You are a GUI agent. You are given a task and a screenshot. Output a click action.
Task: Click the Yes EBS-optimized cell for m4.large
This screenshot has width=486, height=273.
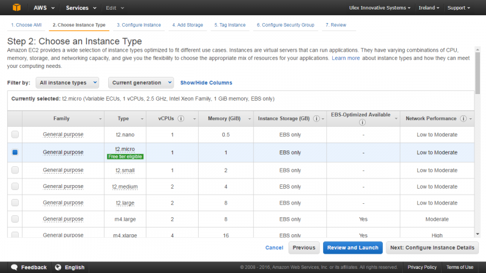click(x=363, y=219)
